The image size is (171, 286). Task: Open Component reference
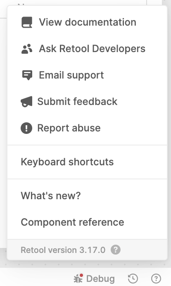tap(87, 222)
